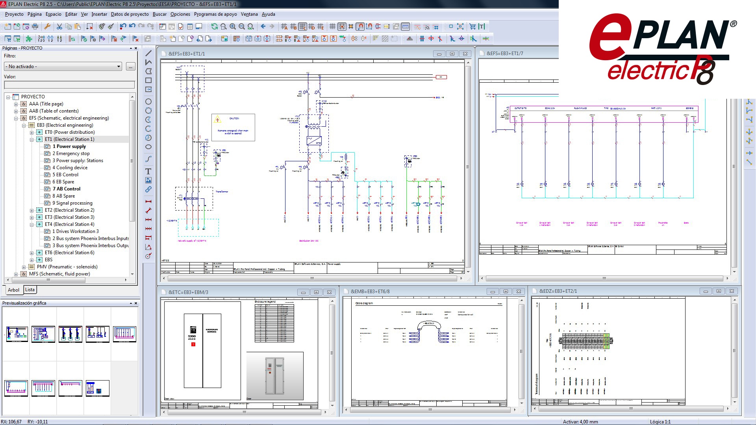Toggle the grid display icon

pyautogui.click(x=333, y=27)
